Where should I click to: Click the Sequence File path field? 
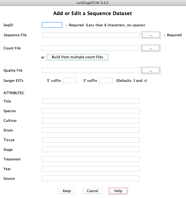coord(91,35)
